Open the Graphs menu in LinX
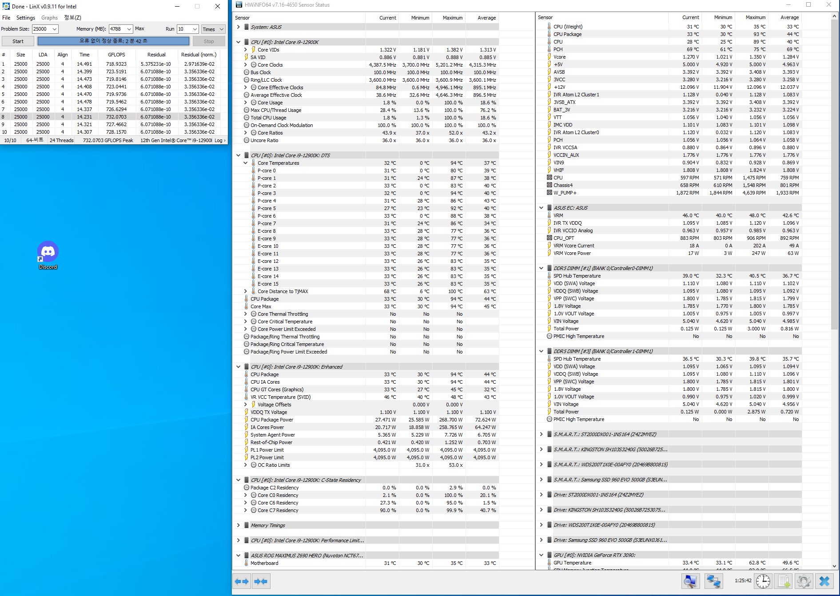Image resolution: width=840 pixels, height=596 pixels. coord(49,18)
